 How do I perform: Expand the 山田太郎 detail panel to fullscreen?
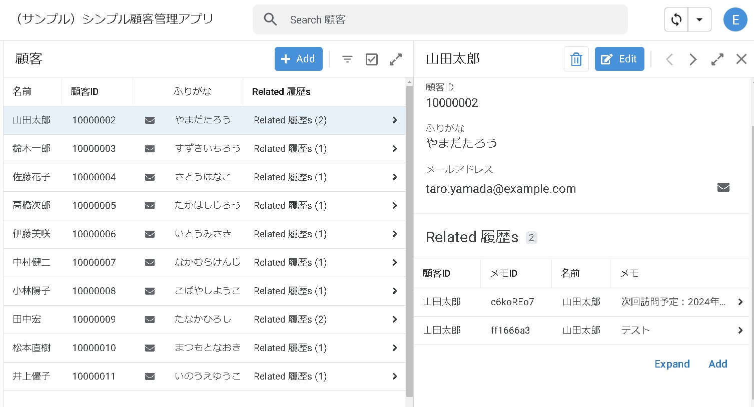pos(717,58)
